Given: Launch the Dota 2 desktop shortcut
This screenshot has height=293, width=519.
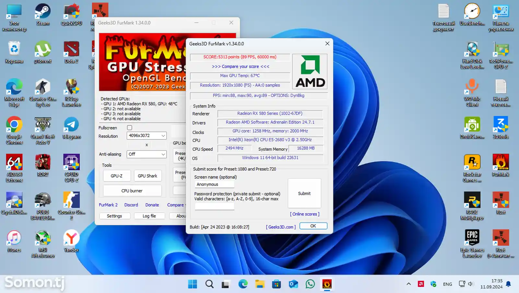Looking at the screenshot, I should [x=71, y=52].
